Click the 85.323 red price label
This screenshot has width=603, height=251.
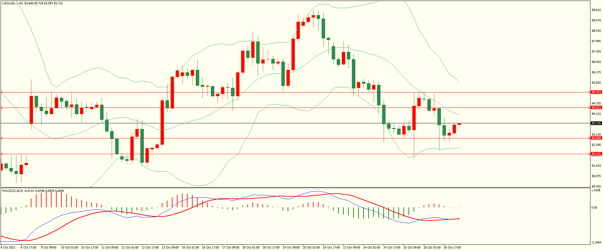tap(596, 92)
